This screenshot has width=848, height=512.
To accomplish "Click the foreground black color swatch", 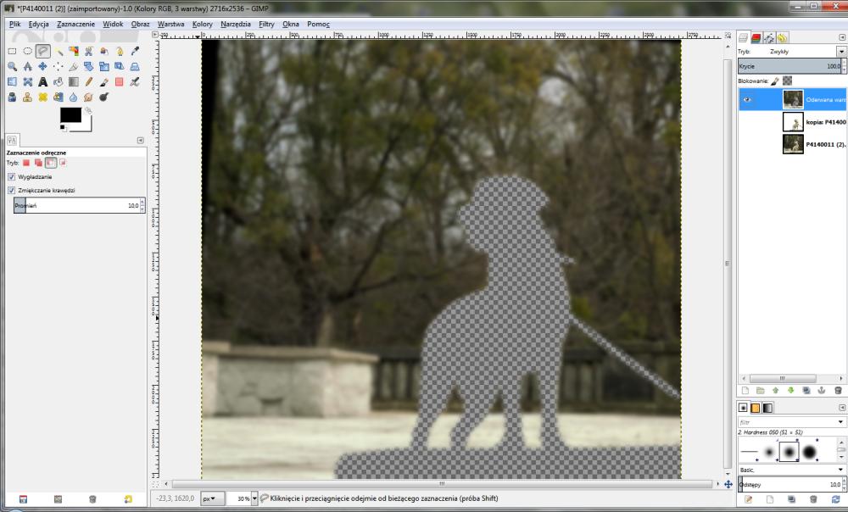I will 70,114.
